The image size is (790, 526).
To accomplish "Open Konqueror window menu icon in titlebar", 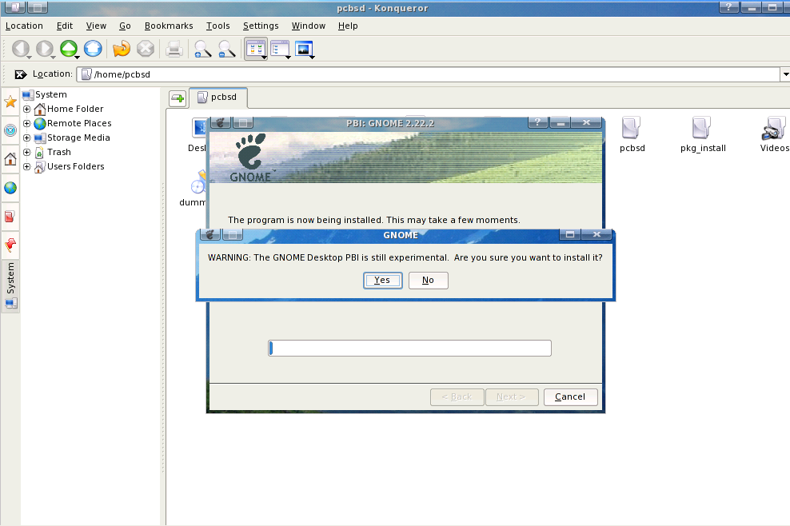I will pyautogui.click(x=14, y=7).
